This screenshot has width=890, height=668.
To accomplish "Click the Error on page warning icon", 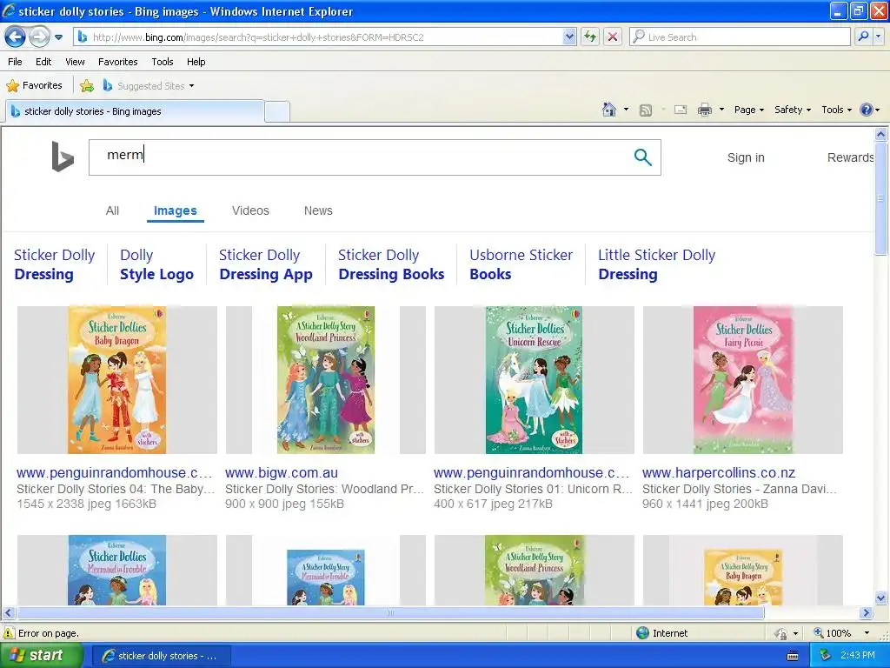I will tap(9, 633).
